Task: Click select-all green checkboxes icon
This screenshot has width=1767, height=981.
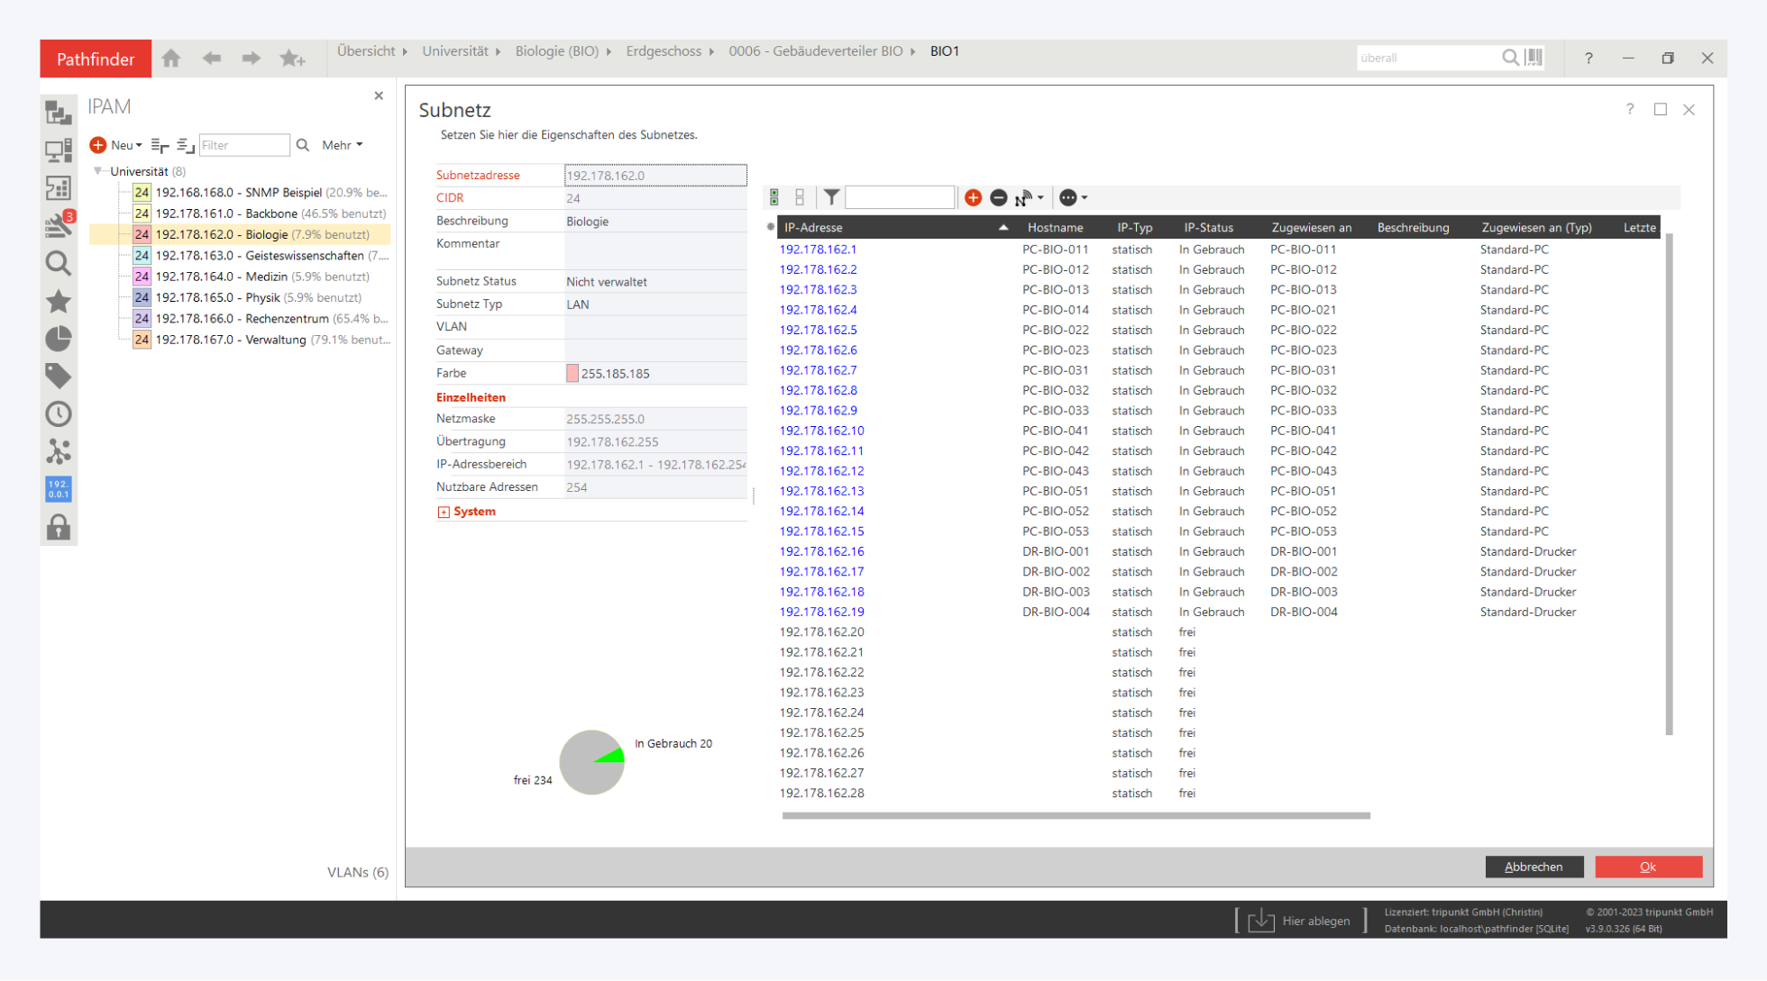Action: [774, 197]
